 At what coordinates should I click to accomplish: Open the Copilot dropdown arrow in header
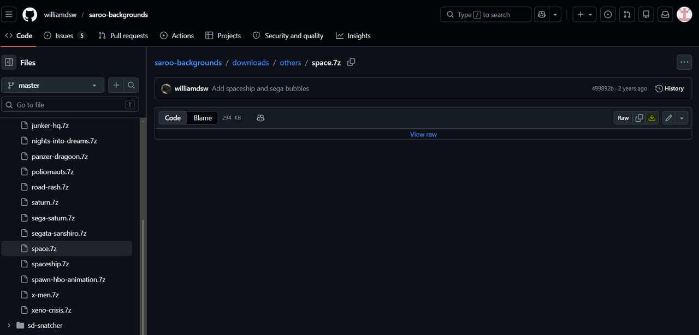pos(555,15)
